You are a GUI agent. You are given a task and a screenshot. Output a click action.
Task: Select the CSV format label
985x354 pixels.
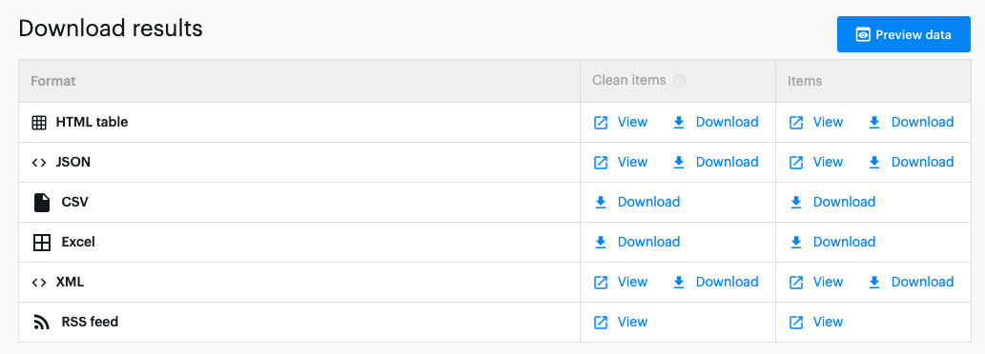click(74, 203)
